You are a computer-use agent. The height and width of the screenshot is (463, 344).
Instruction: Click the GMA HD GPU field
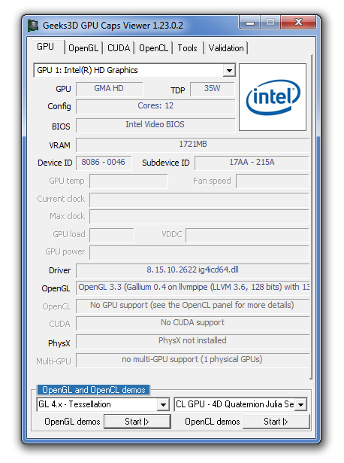[x=109, y=89]
